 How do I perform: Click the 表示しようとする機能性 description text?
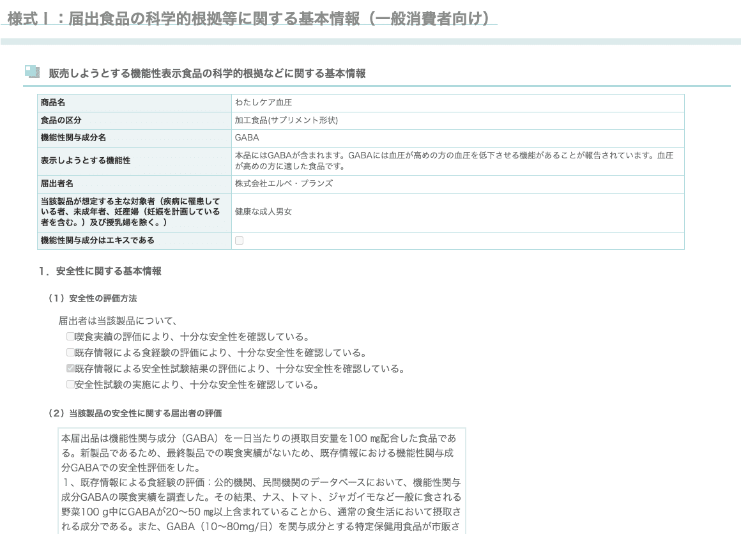point(447,160)
